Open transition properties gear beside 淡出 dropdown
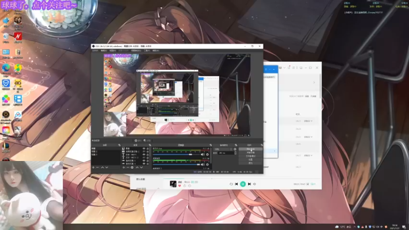The height and width of the screenshot is (230, 409). [x=235, y=149]
